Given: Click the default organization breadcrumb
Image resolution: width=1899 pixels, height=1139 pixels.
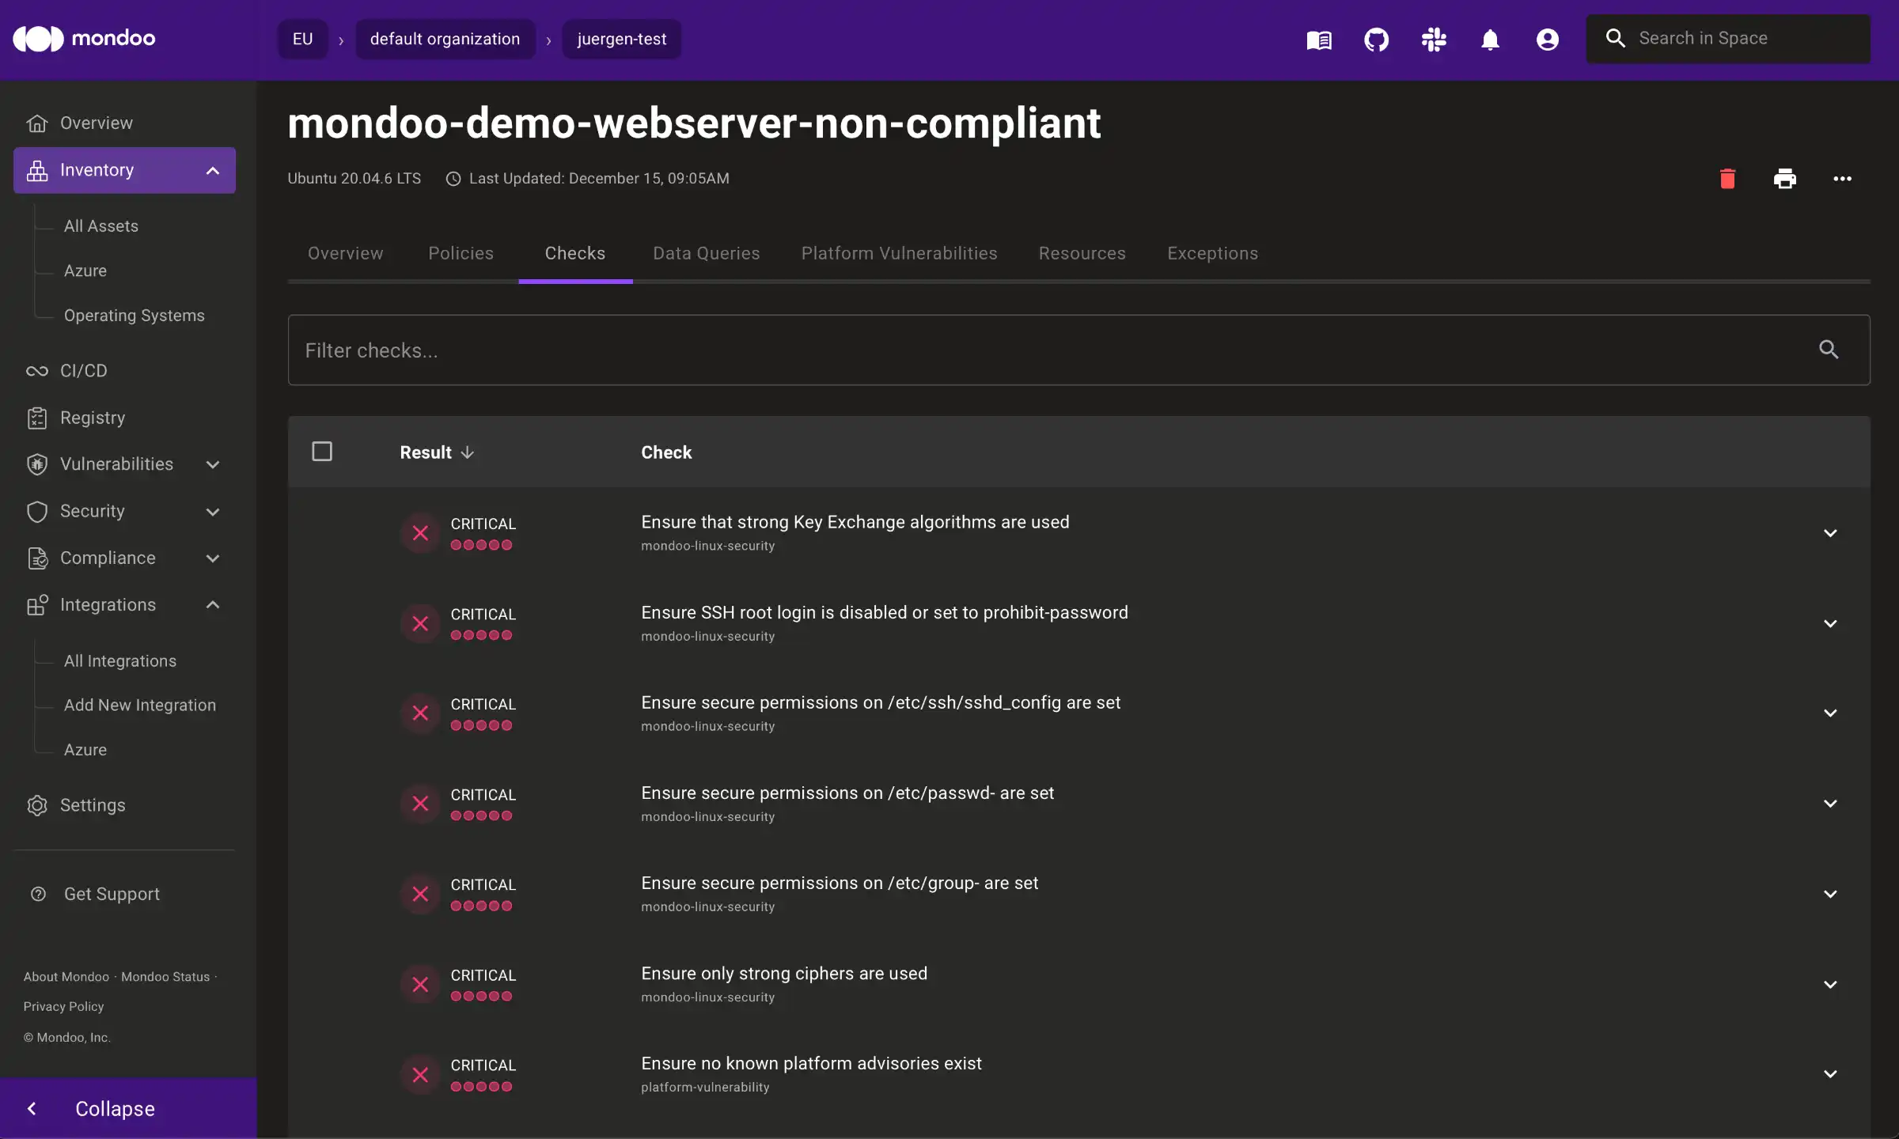Looking at the screenshot, I should (445, 40).
